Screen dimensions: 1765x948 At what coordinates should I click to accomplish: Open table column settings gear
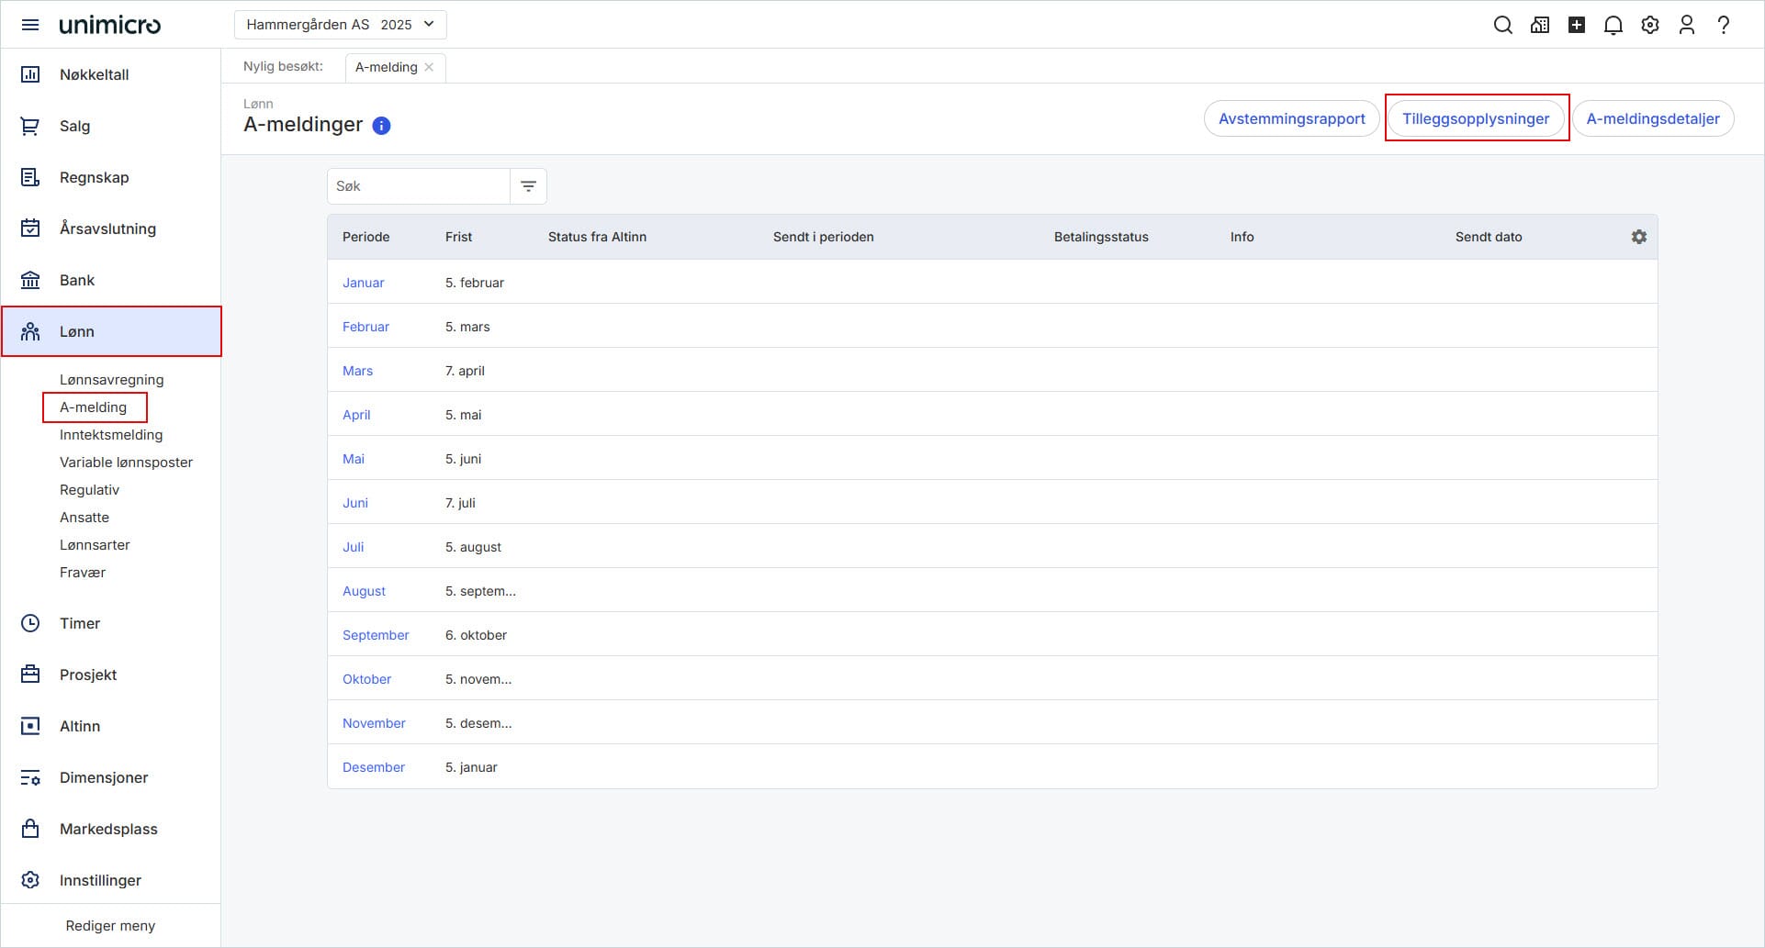coord(1638,237)
